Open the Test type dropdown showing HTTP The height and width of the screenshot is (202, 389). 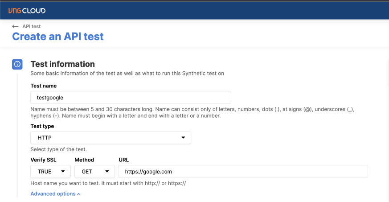tap(111, 138)
